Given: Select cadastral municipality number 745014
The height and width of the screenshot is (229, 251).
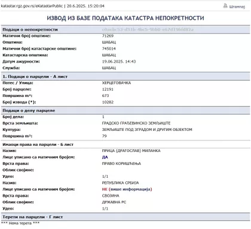Looking at the screenshot, I should click(109, 48).
